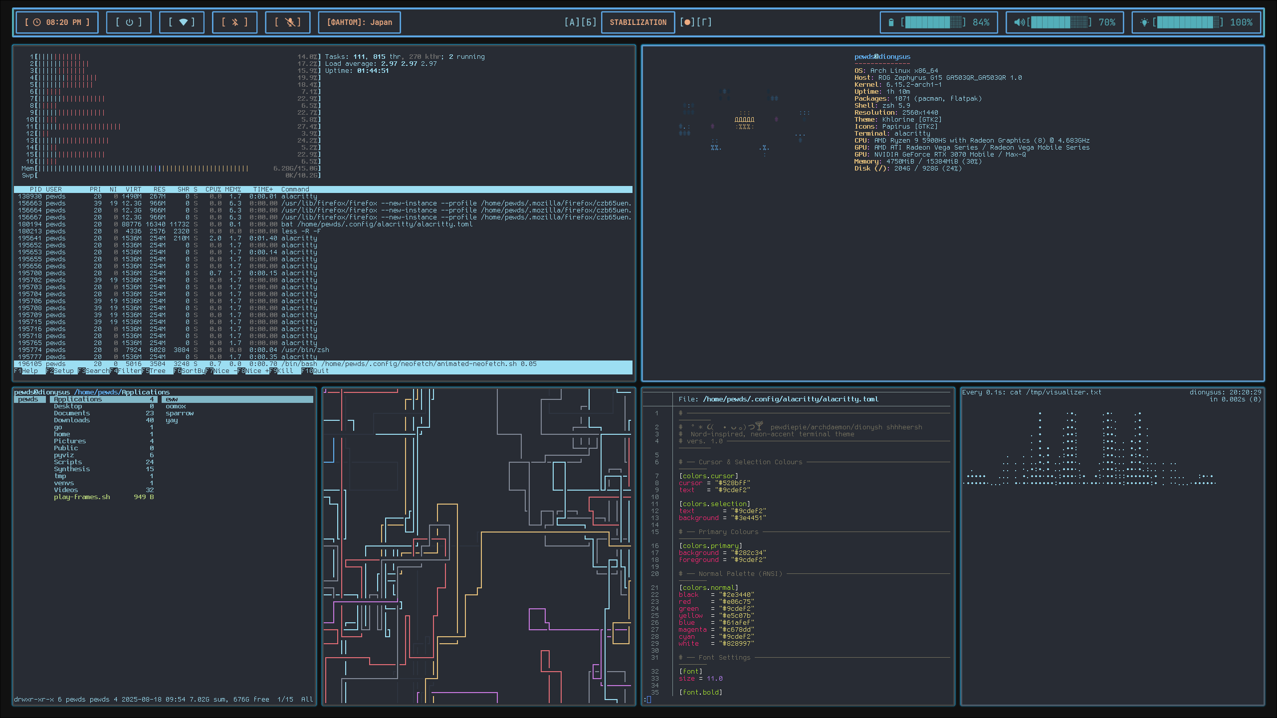This screenshot has width=1277, height=718.
Task: Click the battery level bar at 84%
Action: [x=933, y=22]
